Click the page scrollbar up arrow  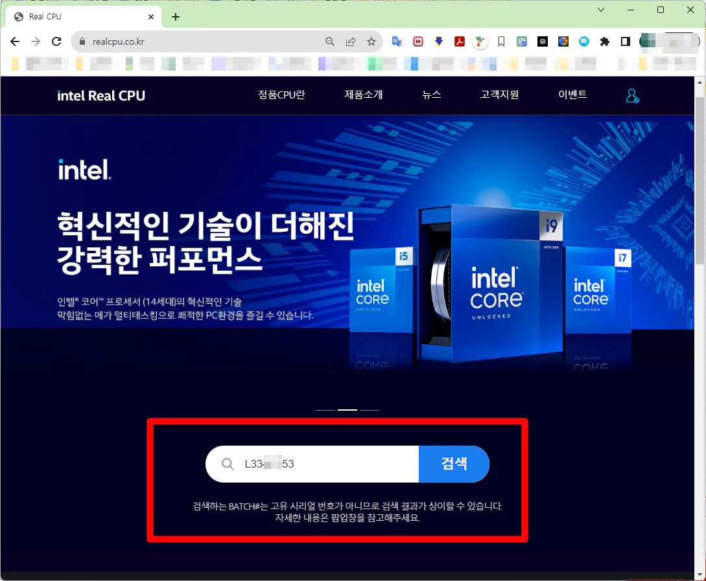pyautogui.click(x=700, y=82)
